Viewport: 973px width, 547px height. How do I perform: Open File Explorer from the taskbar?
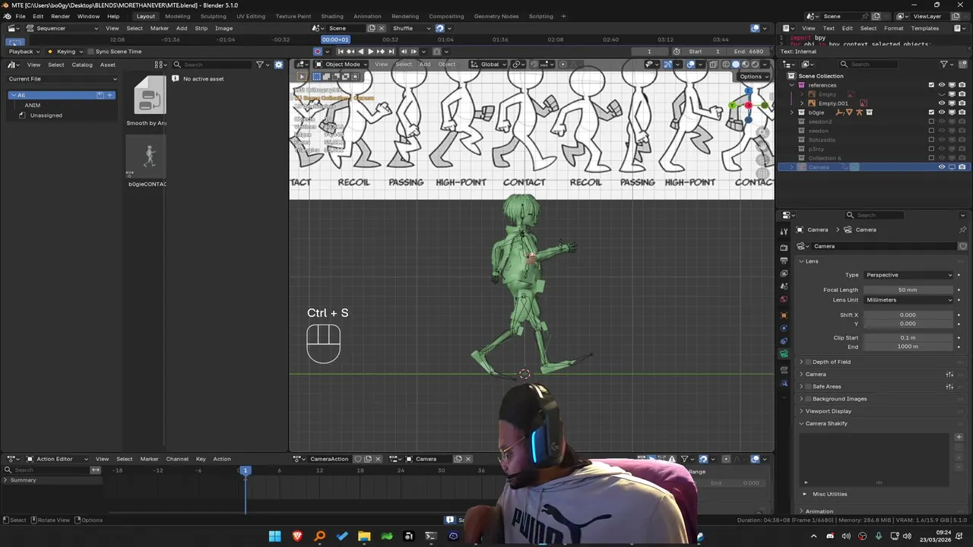(x=364, y=536)
